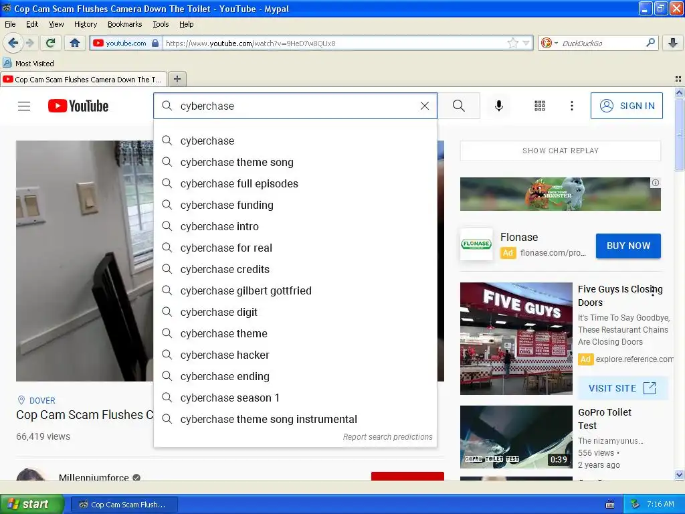The width and height of the screenshot is (685, 514).
Task: Choose the suggestion 'cyberchase intro'
Action: (295, 226)
